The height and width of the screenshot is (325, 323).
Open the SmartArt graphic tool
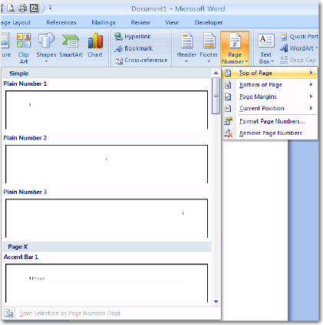(71, 45)
